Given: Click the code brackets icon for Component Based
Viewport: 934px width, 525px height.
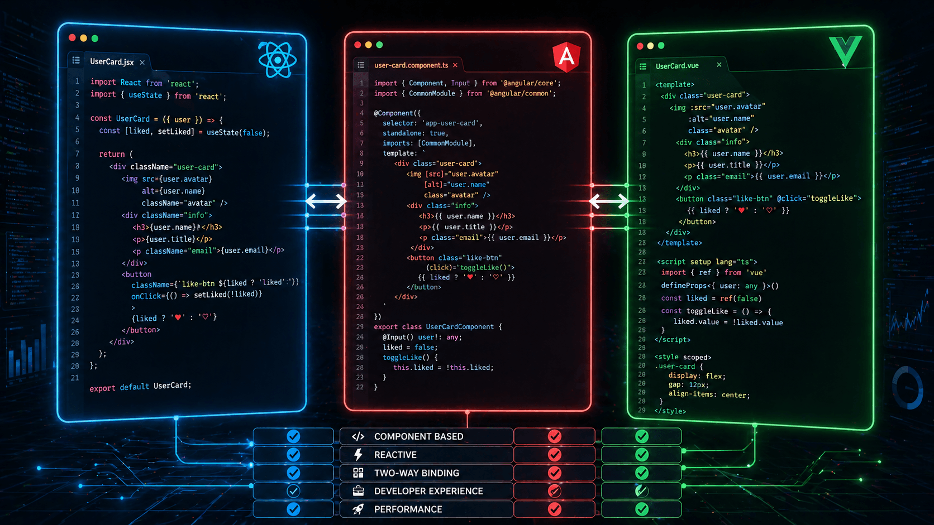Looking at the screenshot, I should (x=358, y=436).
